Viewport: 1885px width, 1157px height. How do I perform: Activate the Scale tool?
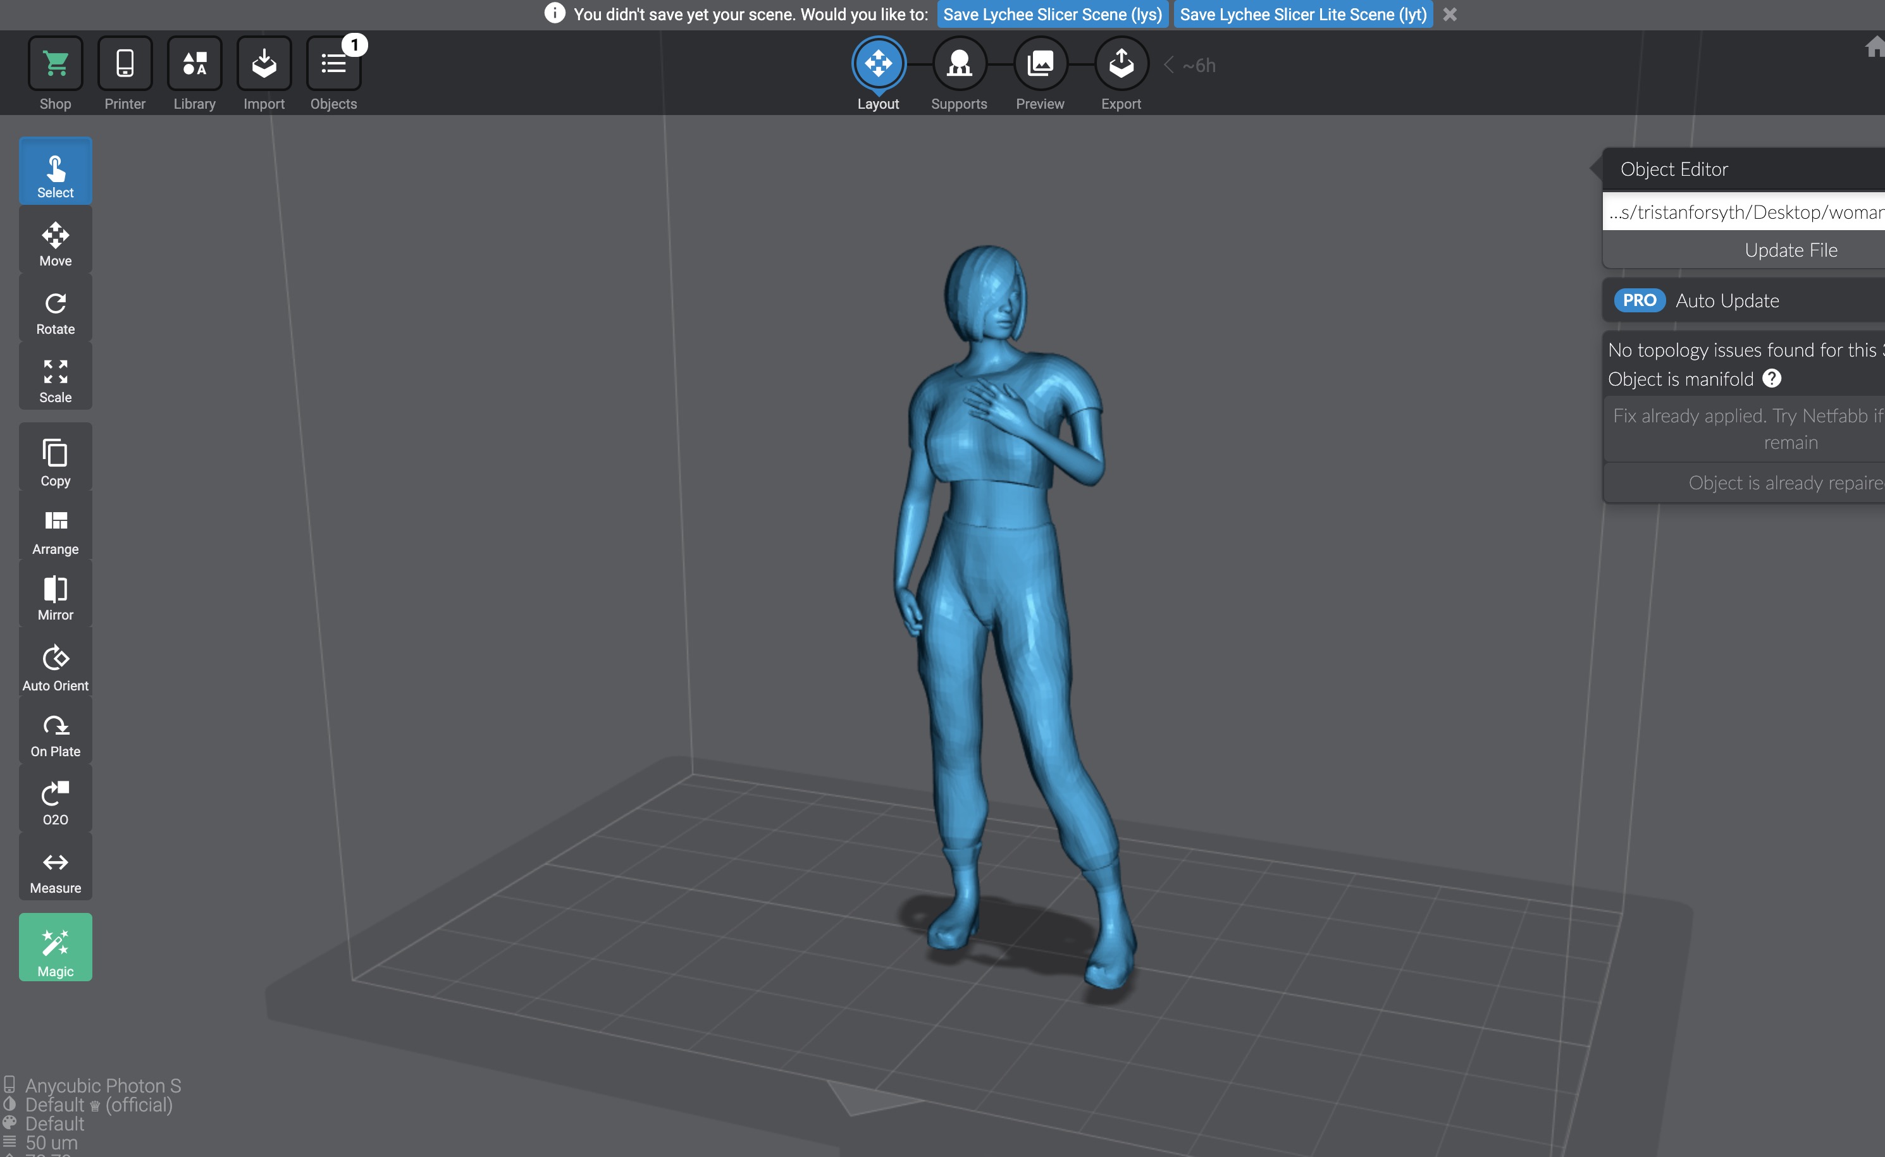click(56, 375)
